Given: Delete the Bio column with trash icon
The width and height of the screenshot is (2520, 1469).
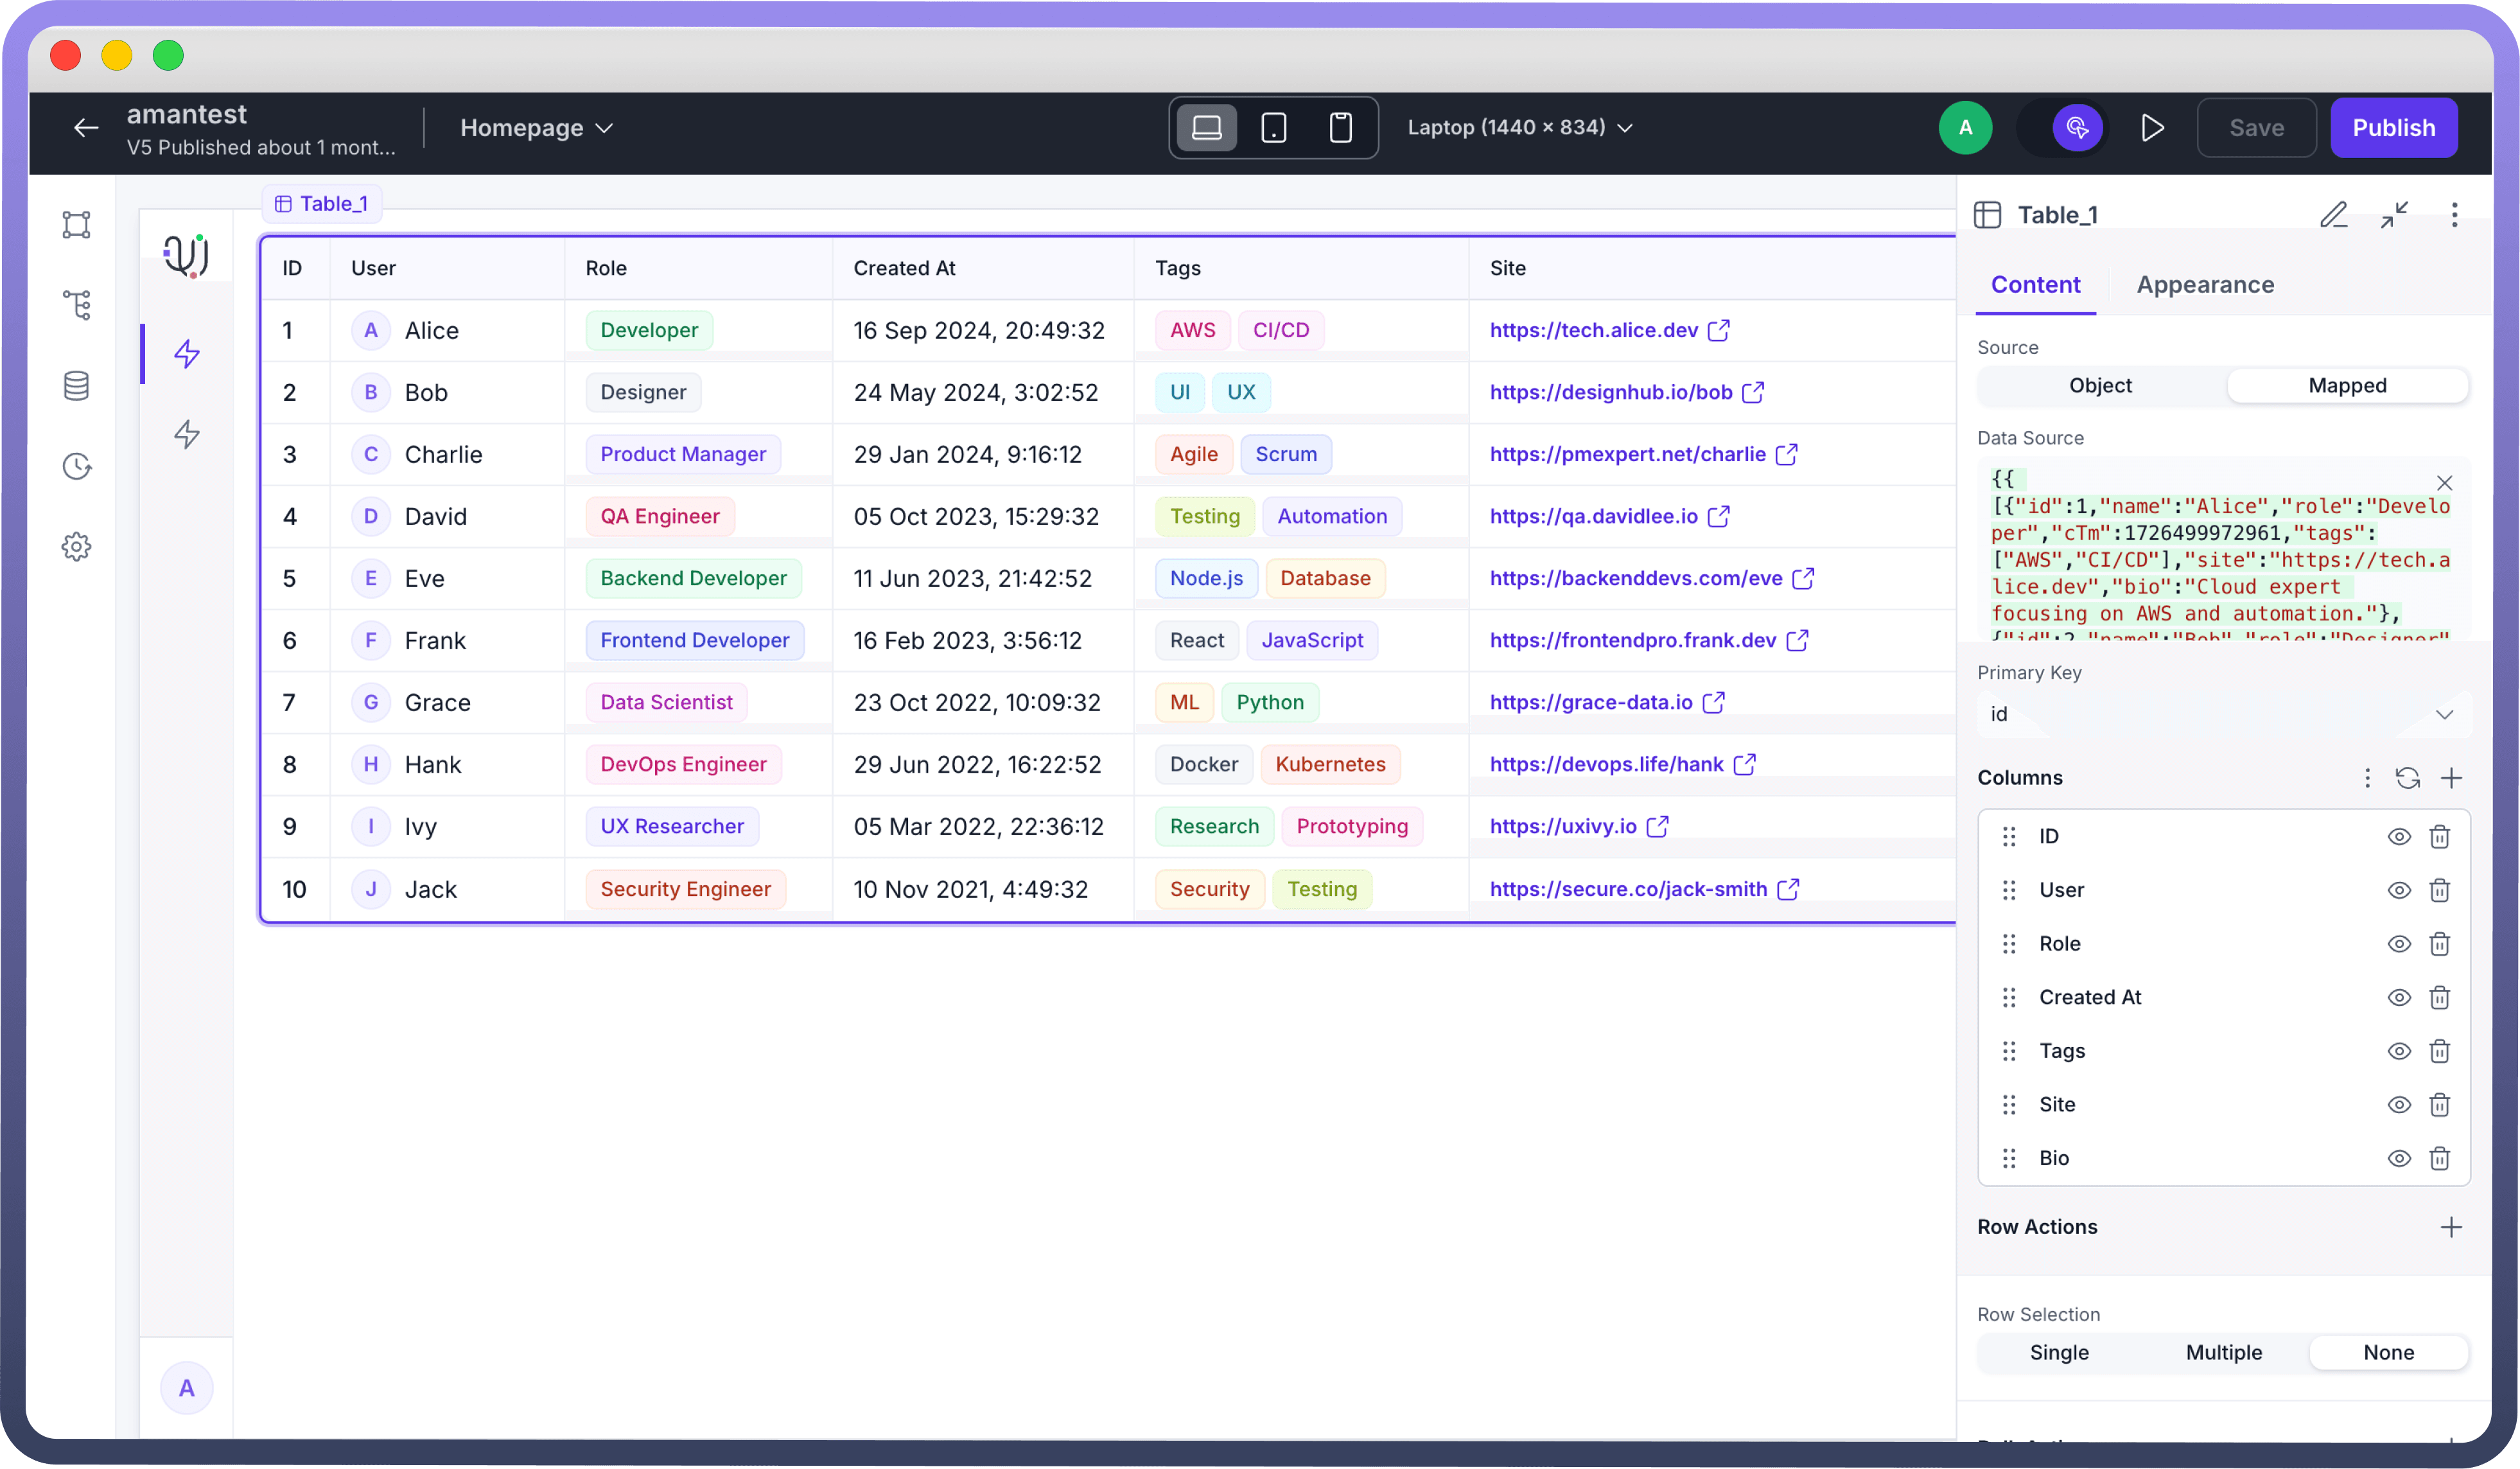Looking at the screenshot, I should coord(2440,1158).
